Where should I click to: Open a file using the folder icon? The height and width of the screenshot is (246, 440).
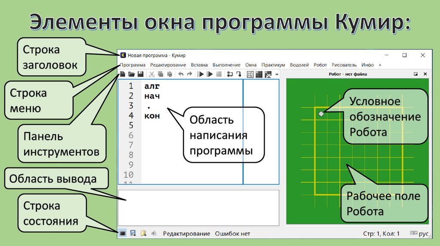coord(131,74)
